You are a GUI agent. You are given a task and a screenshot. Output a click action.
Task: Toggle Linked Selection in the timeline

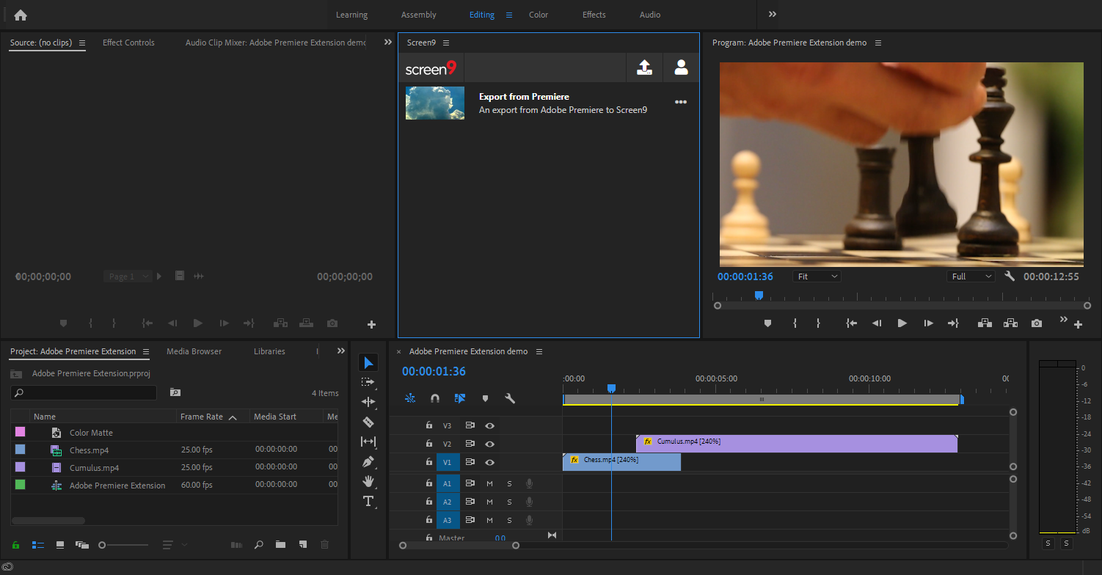(460, 398)
